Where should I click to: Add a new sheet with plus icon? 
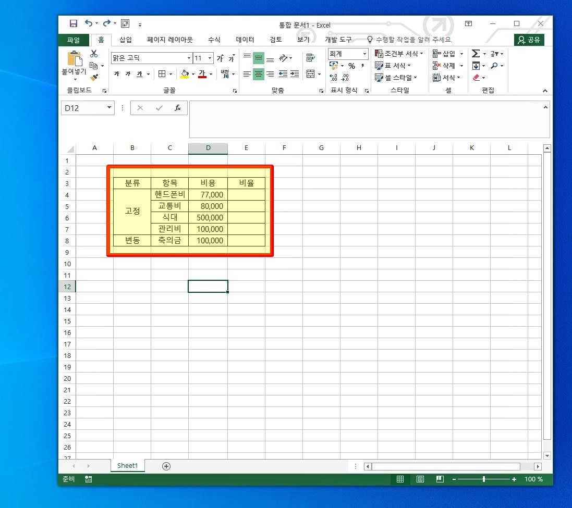tap(166, 466)
